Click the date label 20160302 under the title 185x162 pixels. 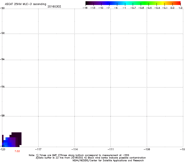point(54,6)
